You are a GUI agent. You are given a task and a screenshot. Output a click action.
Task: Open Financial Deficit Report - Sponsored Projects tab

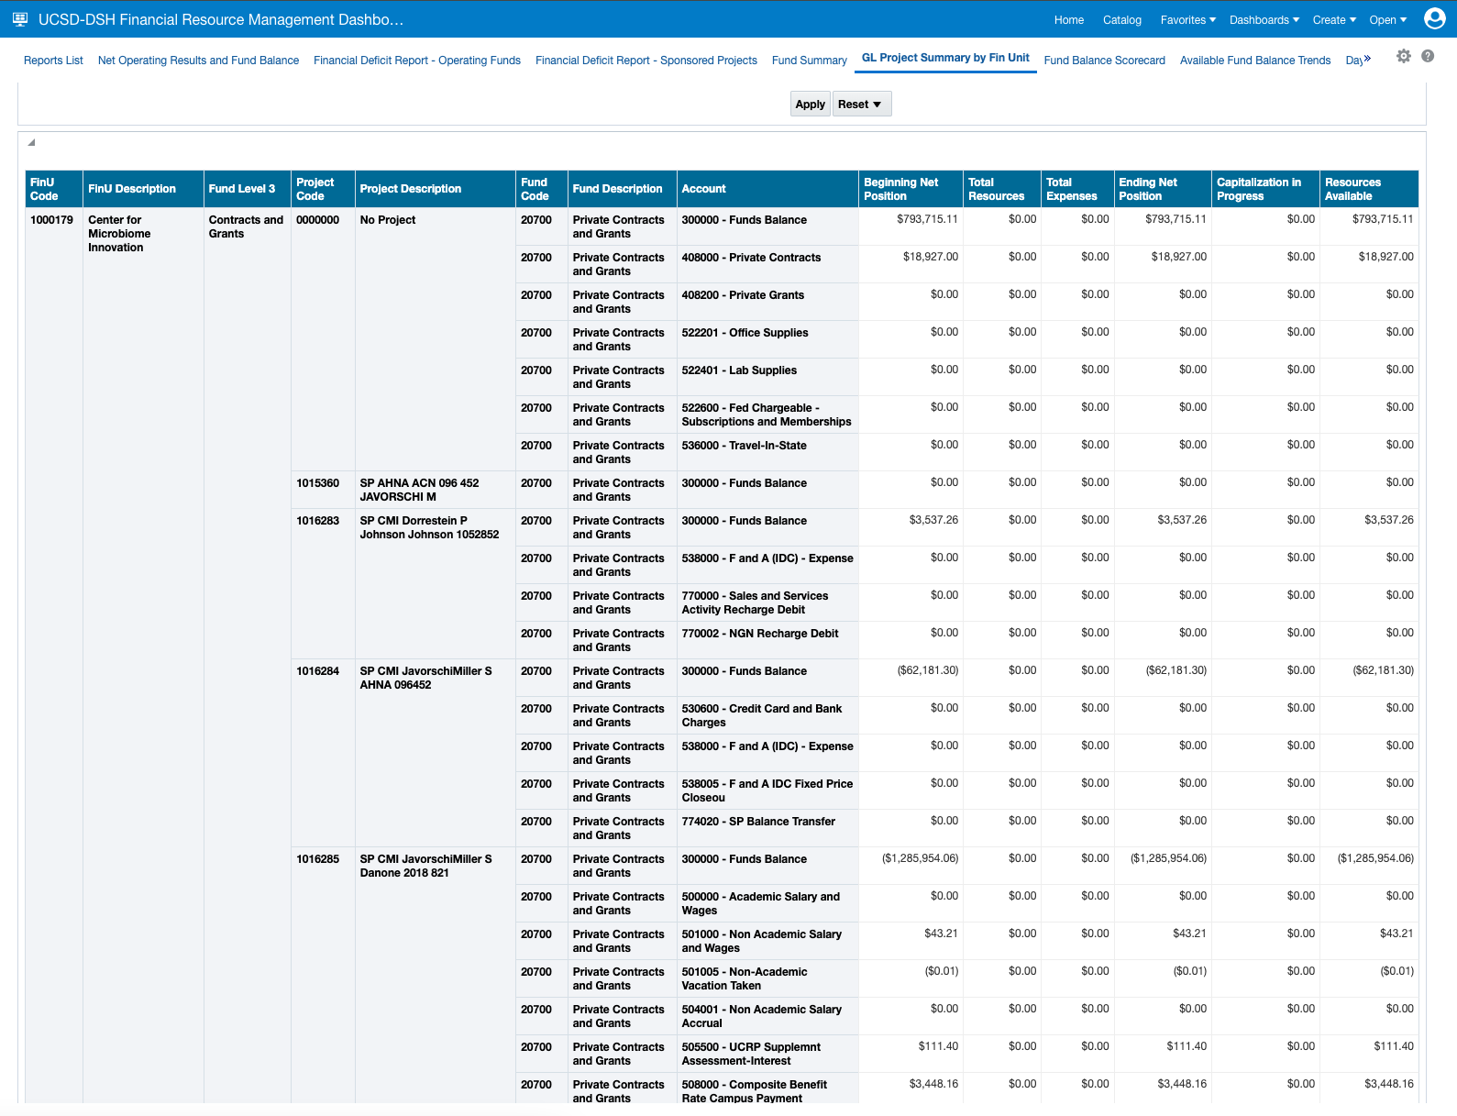646,61
